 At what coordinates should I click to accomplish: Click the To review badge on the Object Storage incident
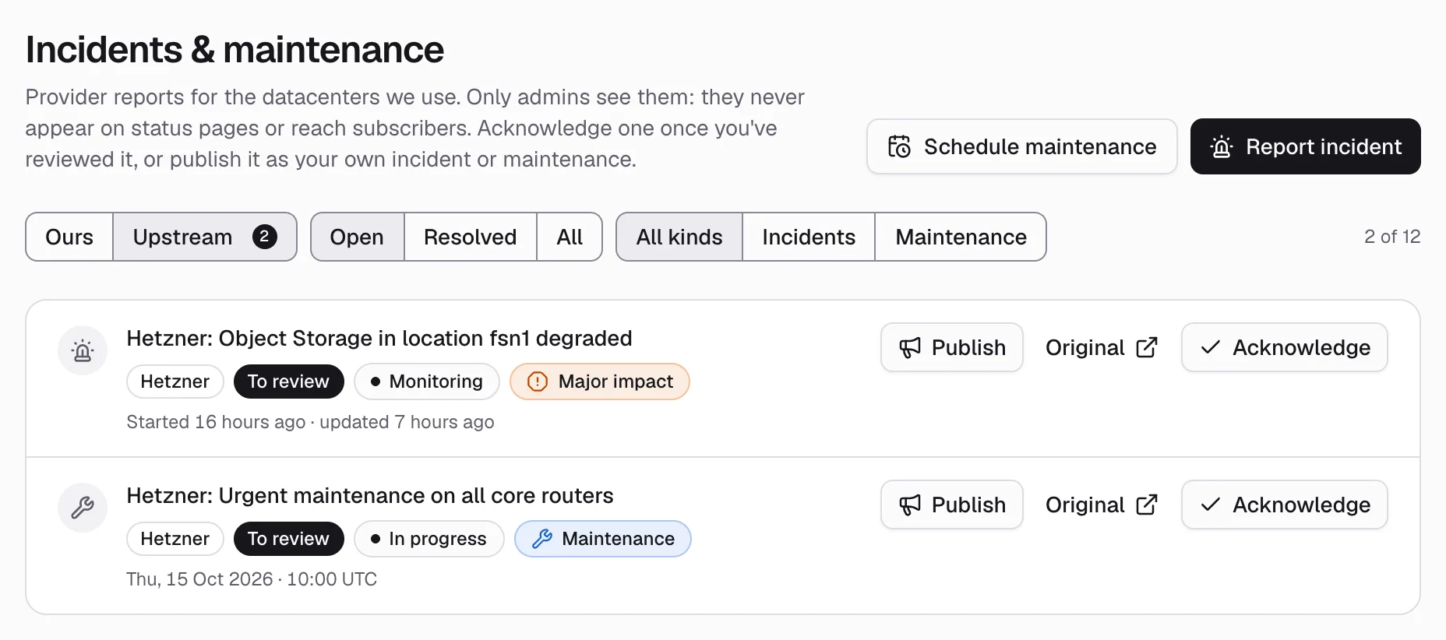[288, 382]
